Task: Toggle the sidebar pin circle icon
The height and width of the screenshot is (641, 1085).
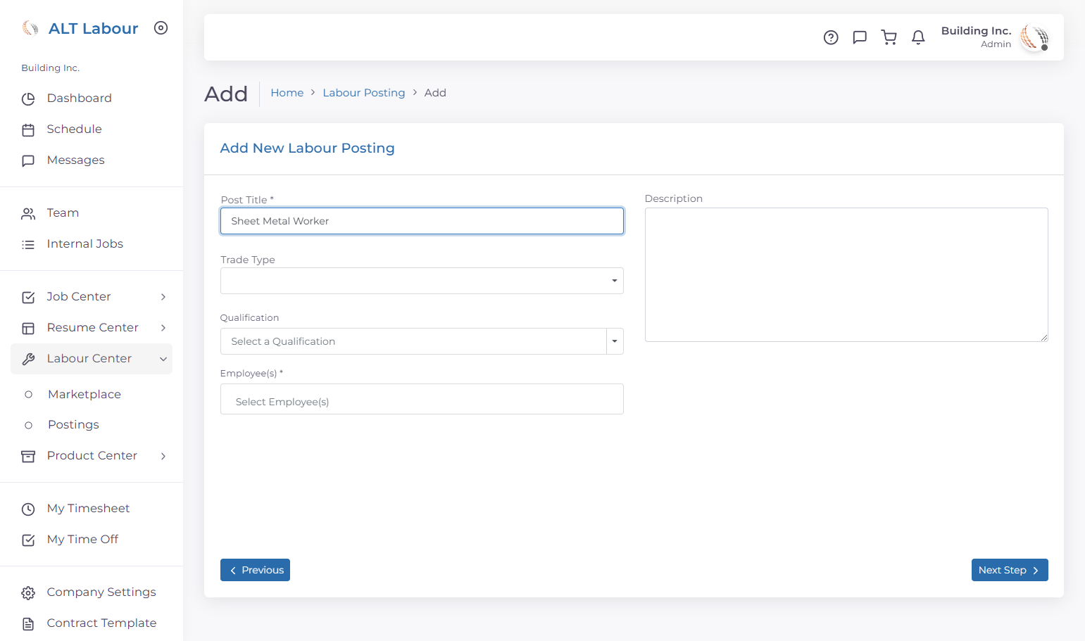Action: click(161, 28)
